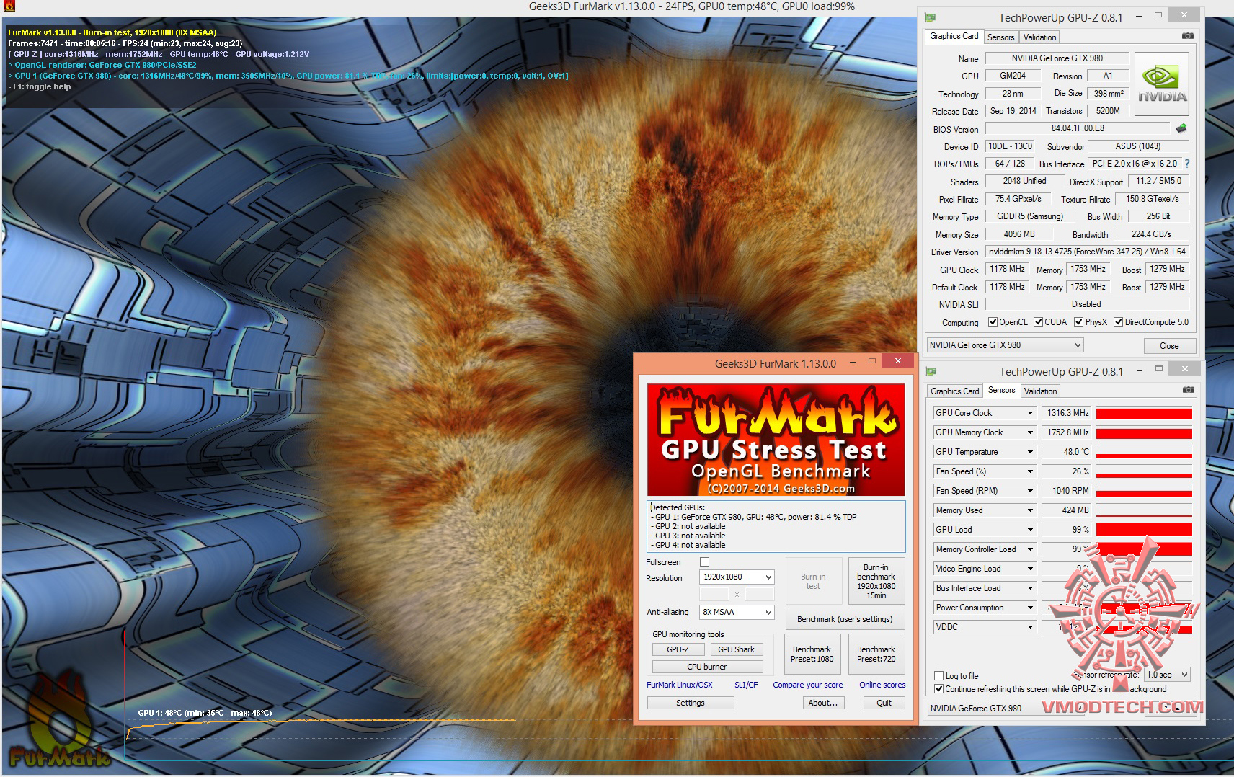Enable the Fullscreen checkbox in FurMark

point(705,562)
